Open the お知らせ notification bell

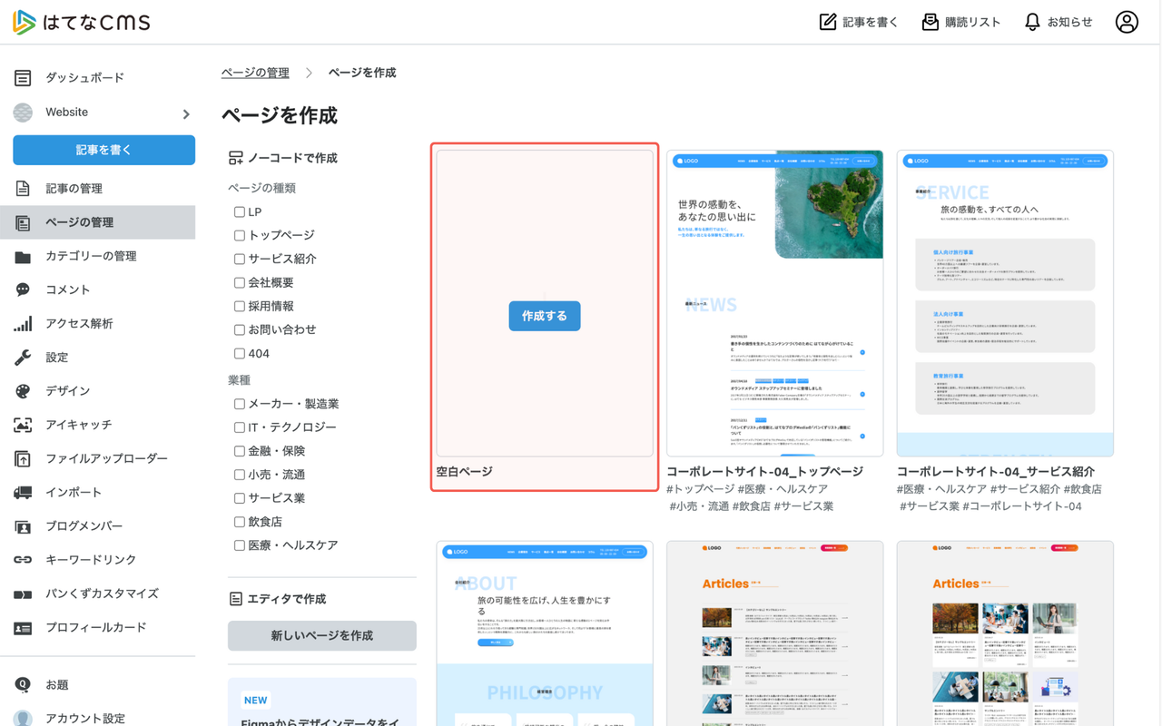(x=1059, y=21)
